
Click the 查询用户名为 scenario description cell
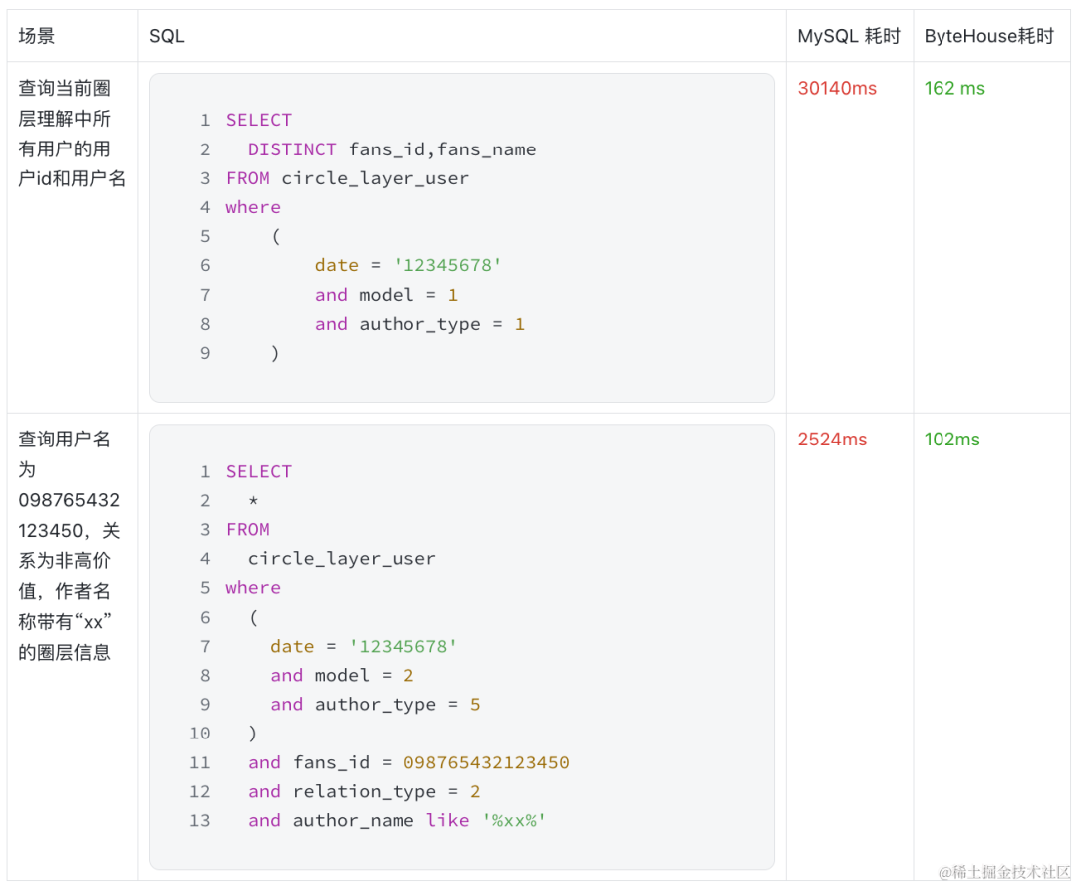[x=69, y=545]
